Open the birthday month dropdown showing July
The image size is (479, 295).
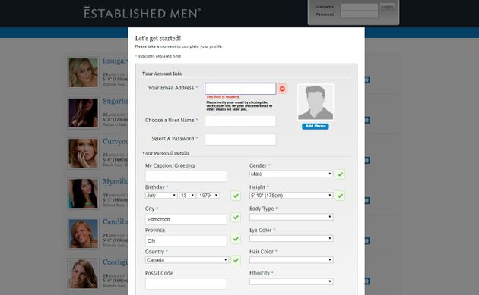coord(161,196)
